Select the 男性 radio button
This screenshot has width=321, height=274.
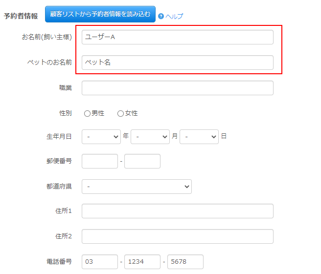click(x=87, y=113)
